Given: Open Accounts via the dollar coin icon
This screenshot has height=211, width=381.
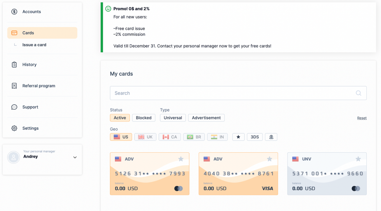Looking at the screenshot, I should coord(14,12).
